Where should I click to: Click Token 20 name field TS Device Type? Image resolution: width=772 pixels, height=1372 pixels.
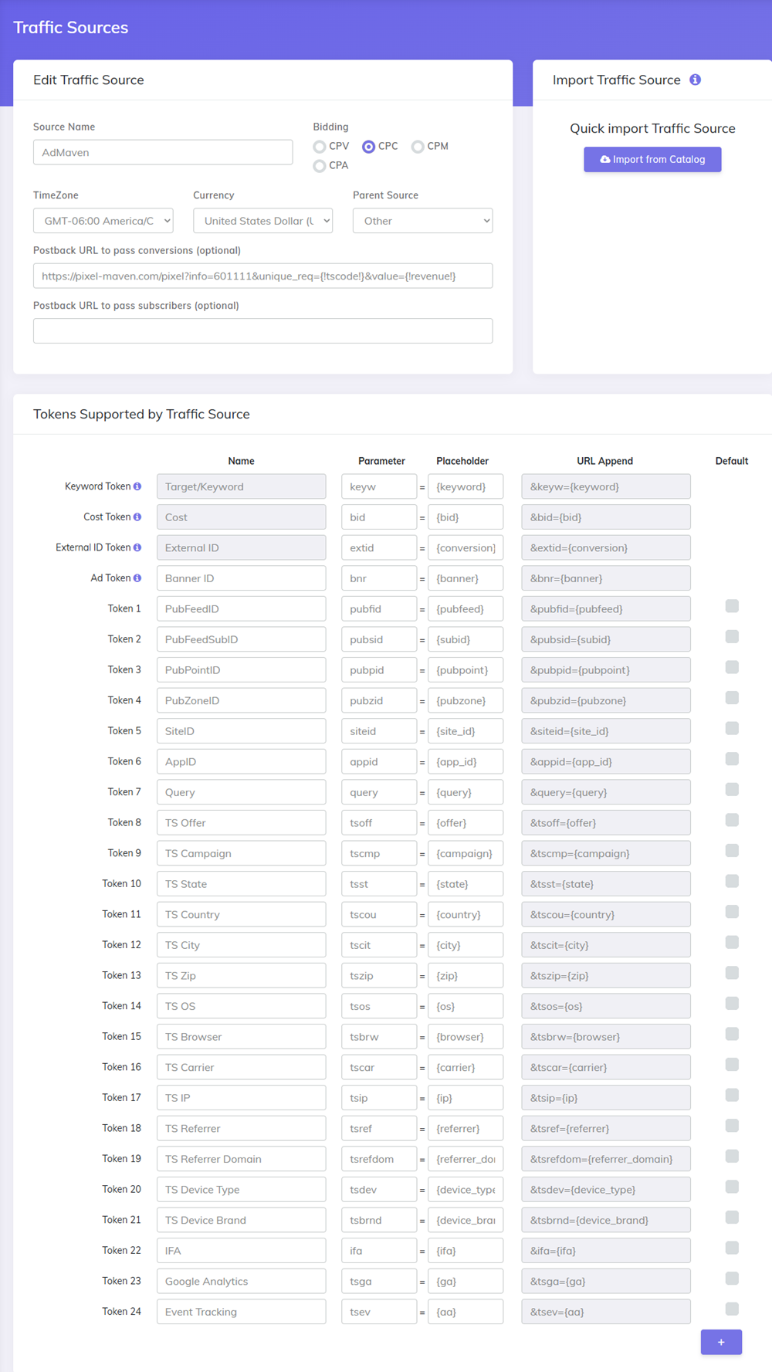coord(241,1190)
